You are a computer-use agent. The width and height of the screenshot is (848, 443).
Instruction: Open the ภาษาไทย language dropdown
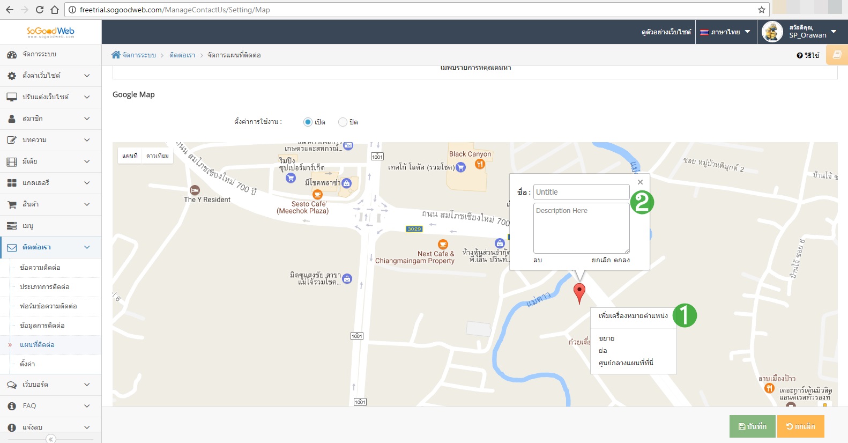[x=726, y=32]
